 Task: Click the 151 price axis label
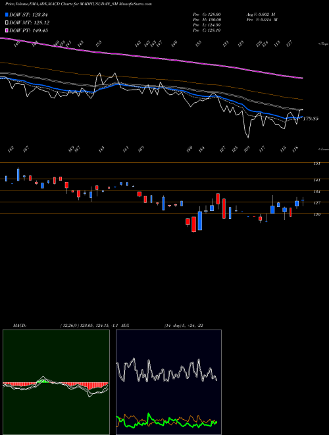point(316,163)
